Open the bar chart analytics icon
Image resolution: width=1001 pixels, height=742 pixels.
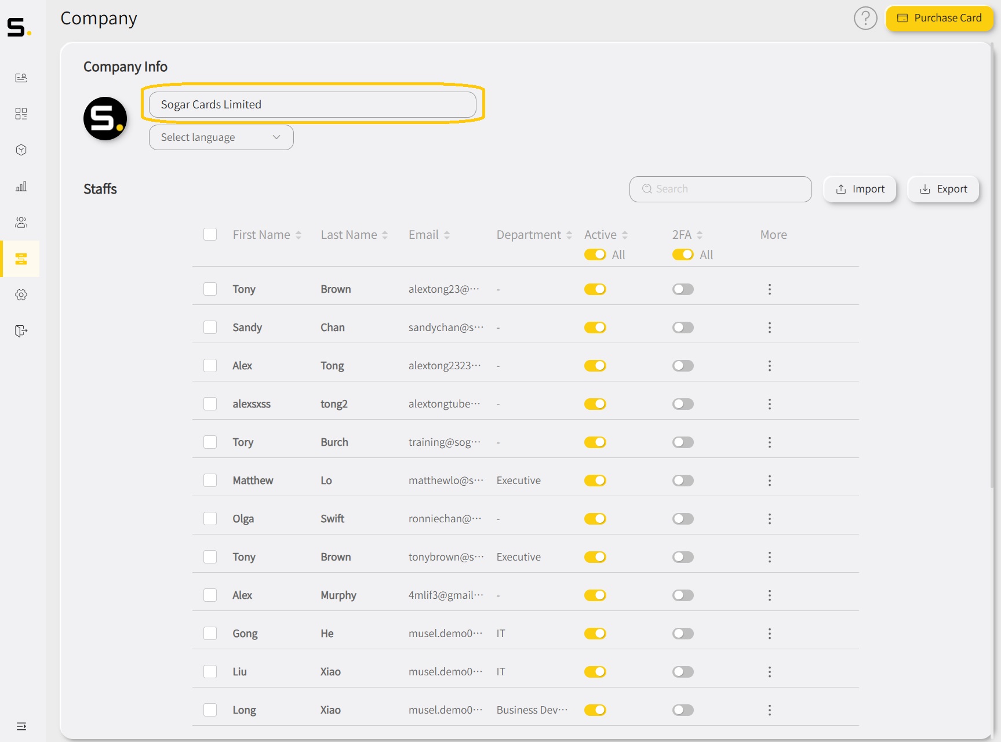21,186
